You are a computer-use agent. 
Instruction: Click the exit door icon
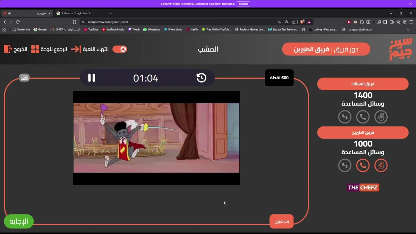point(8,49)
